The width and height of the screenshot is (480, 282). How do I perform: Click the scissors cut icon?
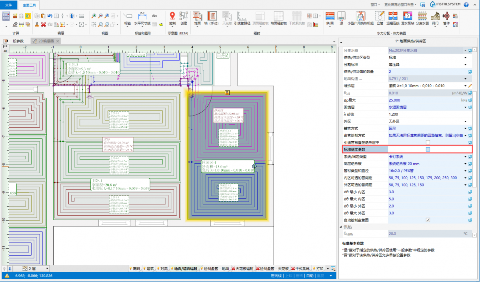tap(37, 24)
